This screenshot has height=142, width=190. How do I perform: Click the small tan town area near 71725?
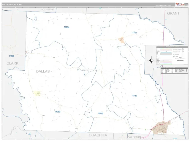pos(121,40)
